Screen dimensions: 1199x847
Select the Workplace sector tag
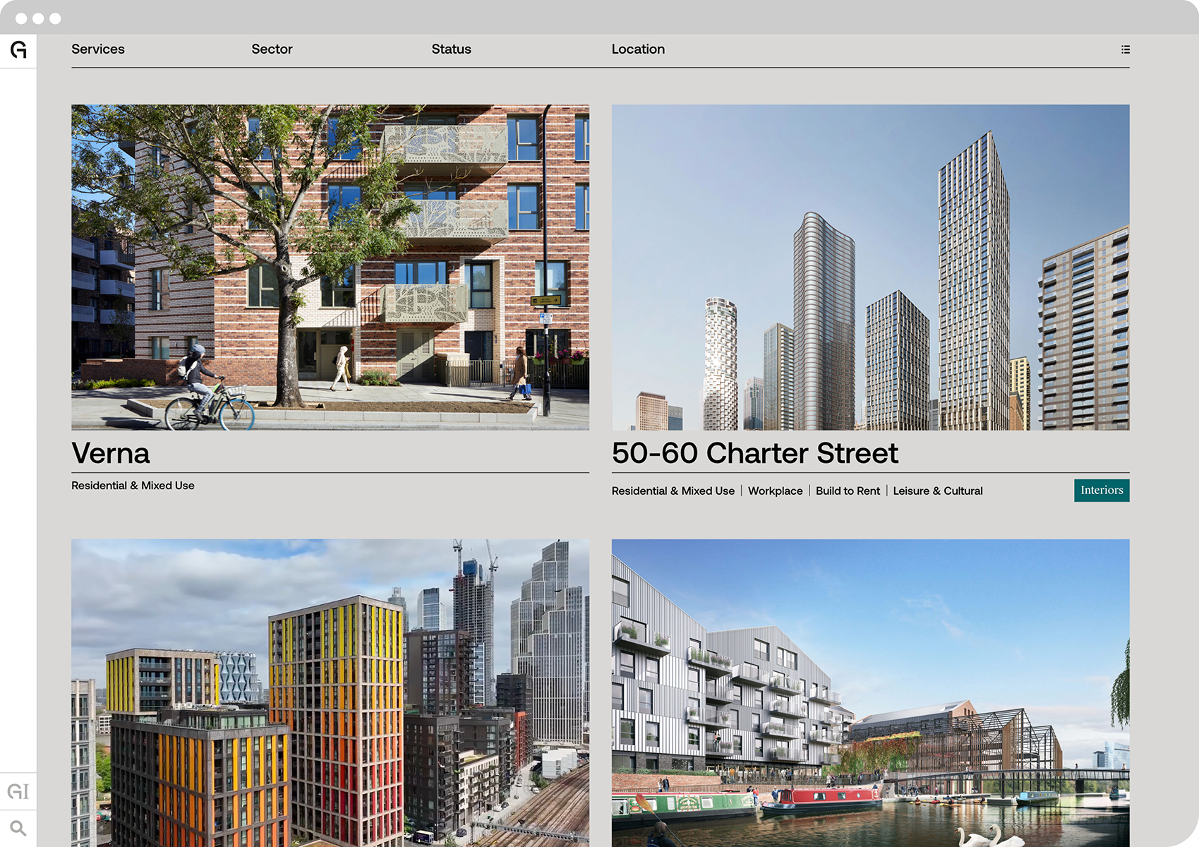pos(775,491)
